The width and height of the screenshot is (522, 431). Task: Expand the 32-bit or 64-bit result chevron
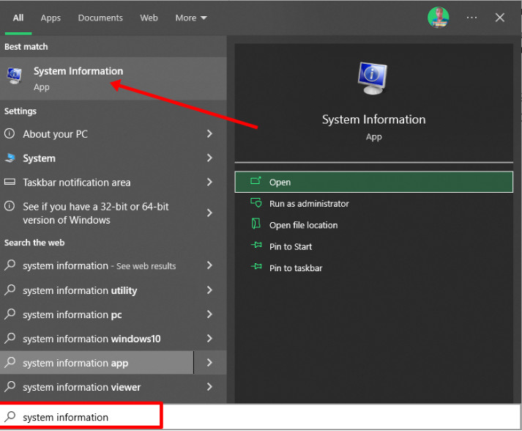pos(209,213)
